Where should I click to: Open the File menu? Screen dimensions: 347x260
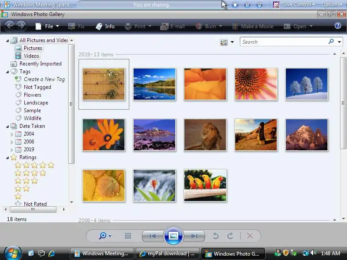(47, 26)
